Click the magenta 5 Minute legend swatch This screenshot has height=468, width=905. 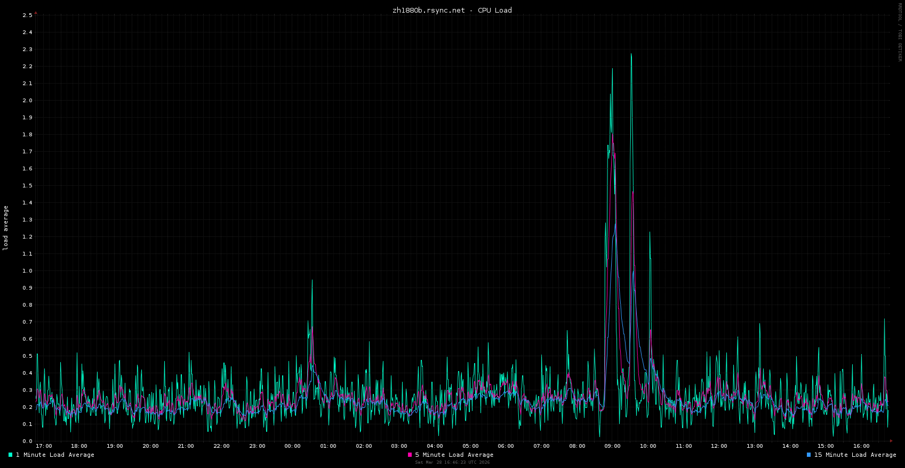click(410, 455)
